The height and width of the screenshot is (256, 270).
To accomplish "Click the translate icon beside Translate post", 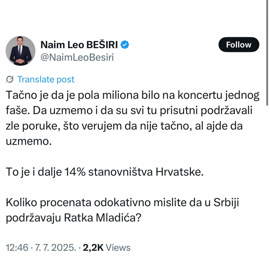I will click(x=10, y=80).
